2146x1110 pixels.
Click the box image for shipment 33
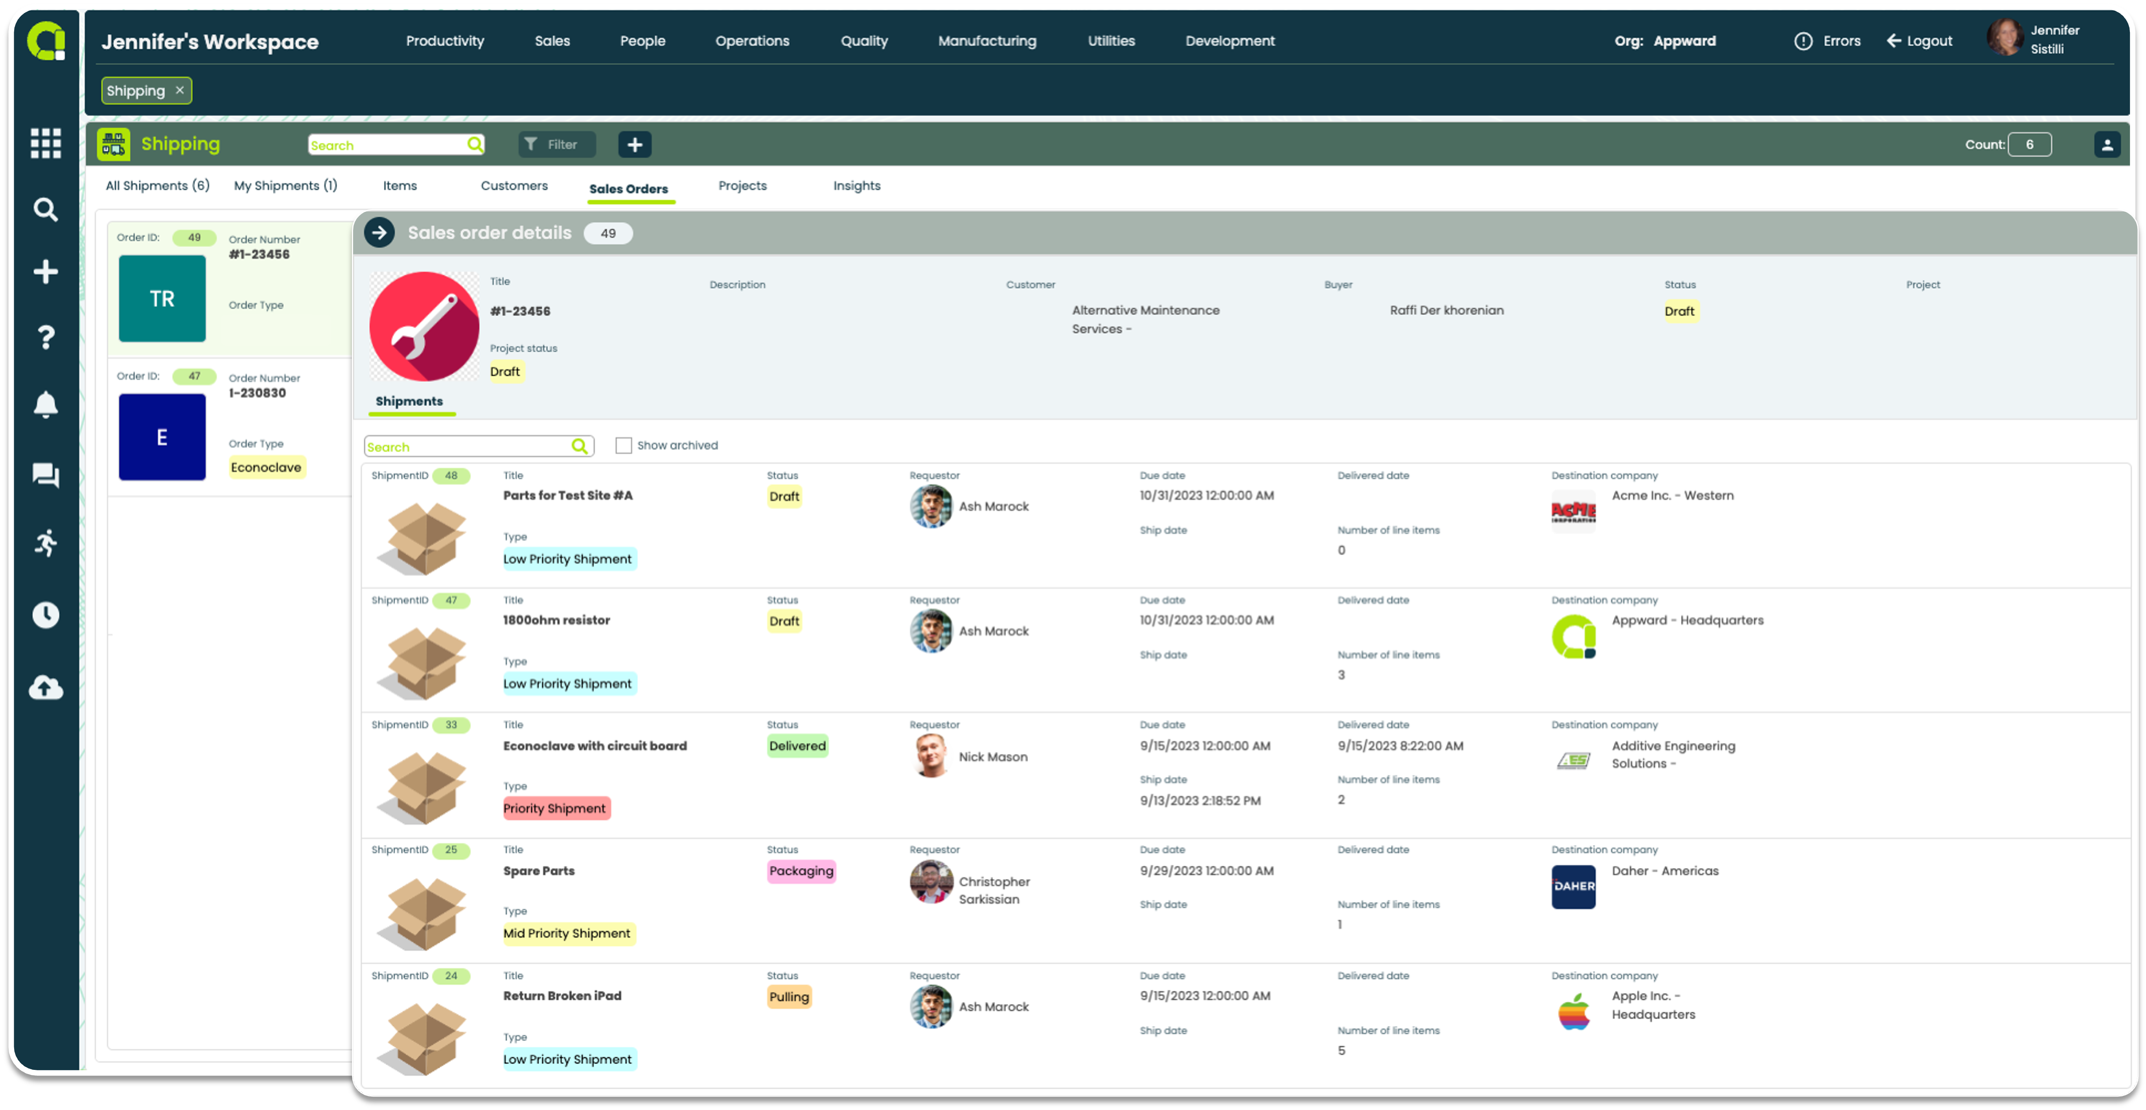[423, 788]
